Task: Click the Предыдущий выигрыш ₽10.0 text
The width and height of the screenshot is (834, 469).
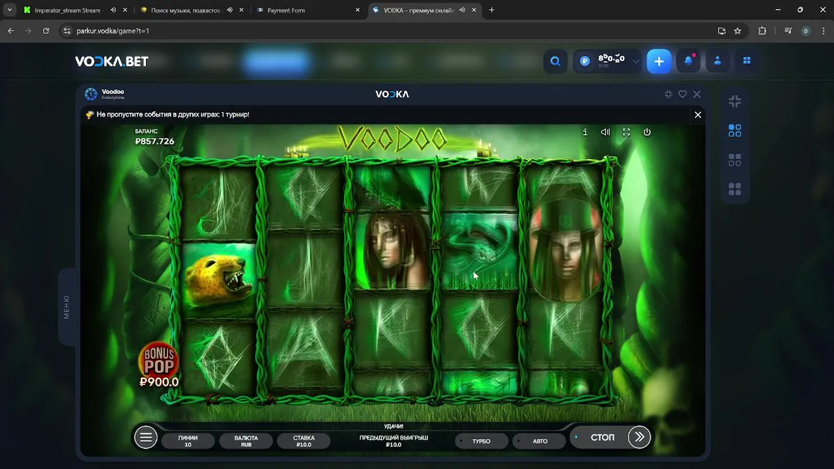Action: tap(394, 441)
